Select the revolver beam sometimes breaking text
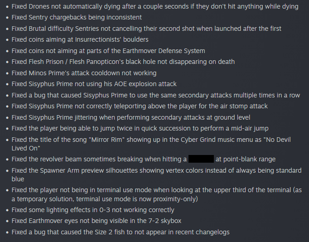This screenshot has height=242, width=309. click(99, 159)
